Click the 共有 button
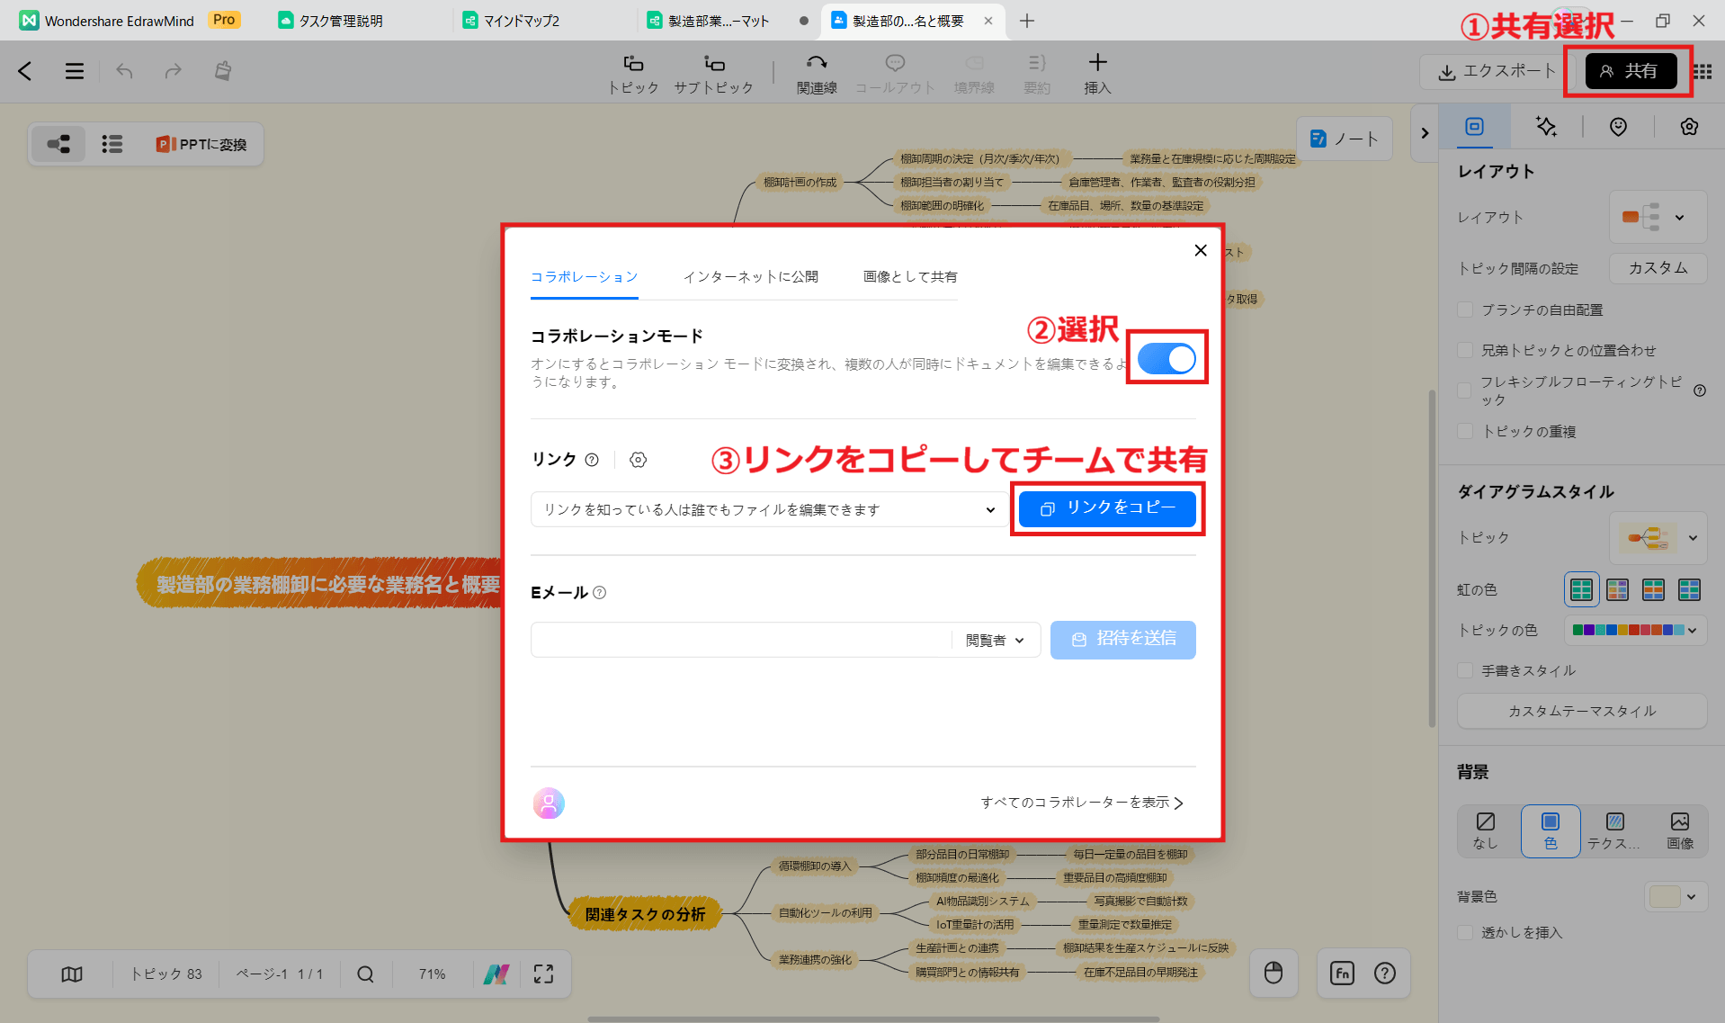The image size is (1725, 1023). pyautogui.click(x=1631, y=71)
